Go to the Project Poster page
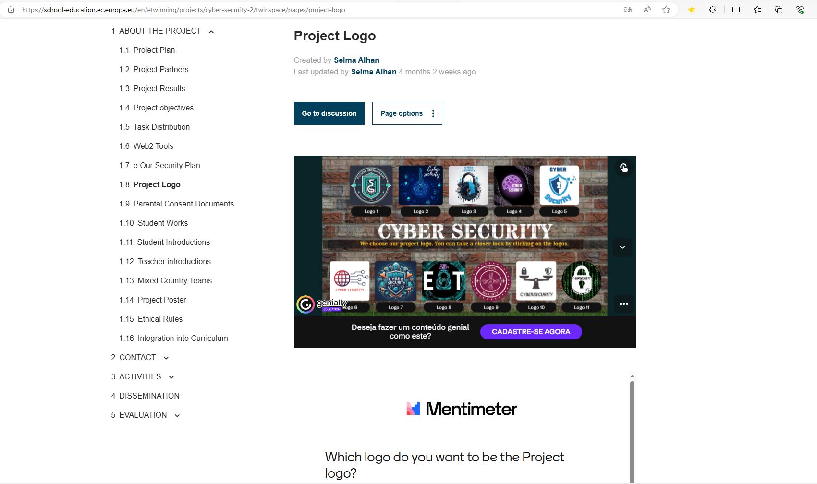Image resolution: width=817 pixels, height=484 pixels. 161,300
